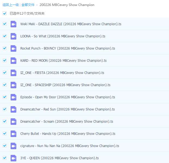Click video icon for Dreamcatcher Scream
169x163 pixels.
point(14,122)
